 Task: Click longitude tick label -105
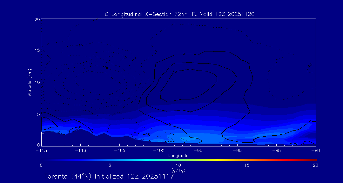coord(119,151)
